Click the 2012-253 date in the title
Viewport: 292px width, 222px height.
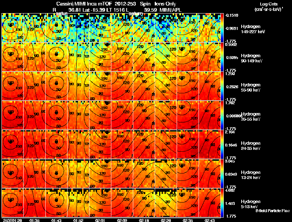click(x=125, y=4)
